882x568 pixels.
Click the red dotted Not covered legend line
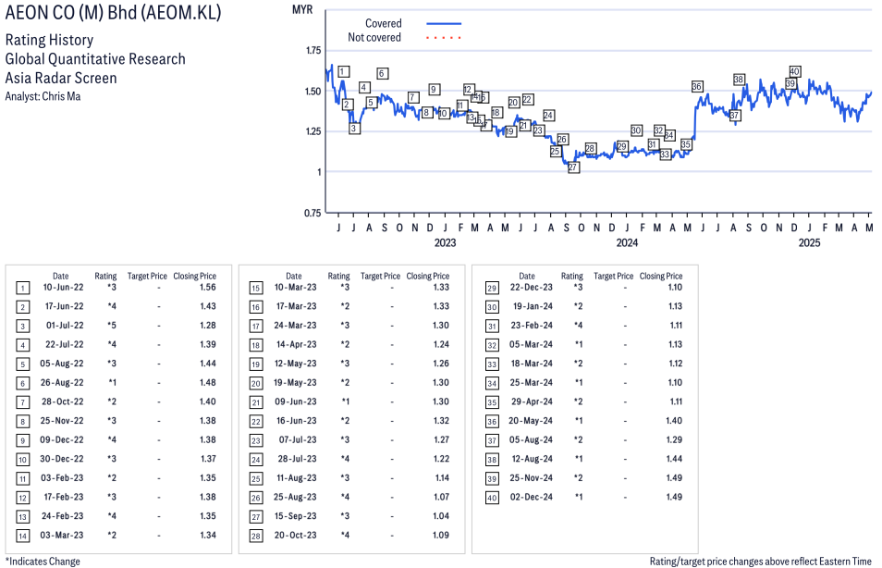point(444,38)
